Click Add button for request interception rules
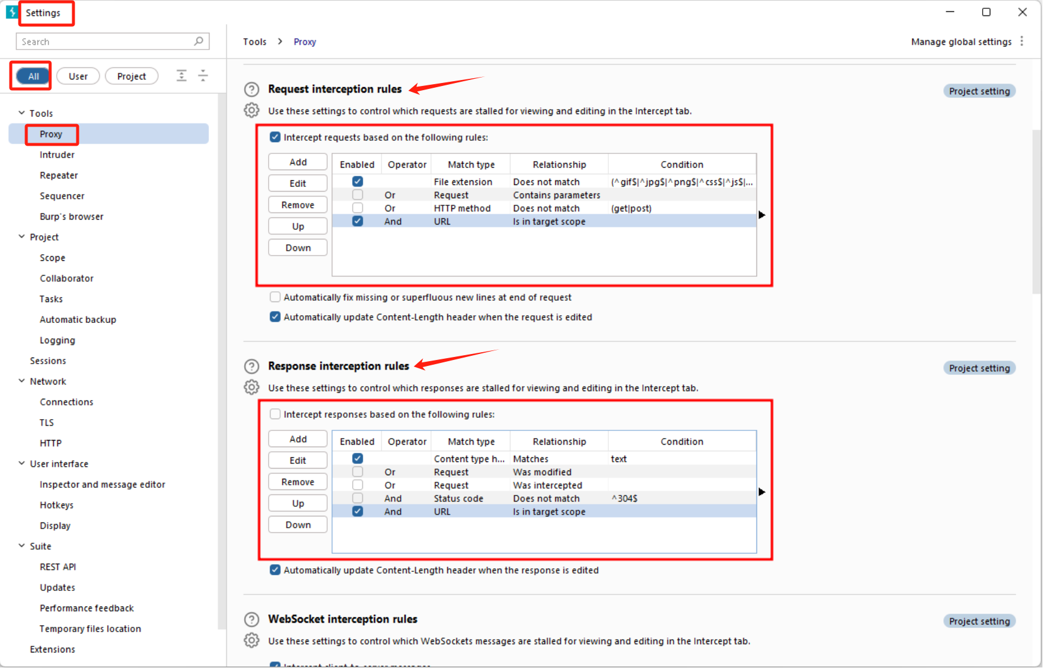This screenshot has height=668, width=1043. (297, 162)
